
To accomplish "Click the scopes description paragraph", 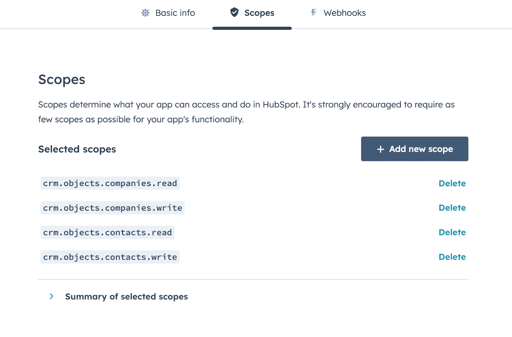I will [246, 112].
